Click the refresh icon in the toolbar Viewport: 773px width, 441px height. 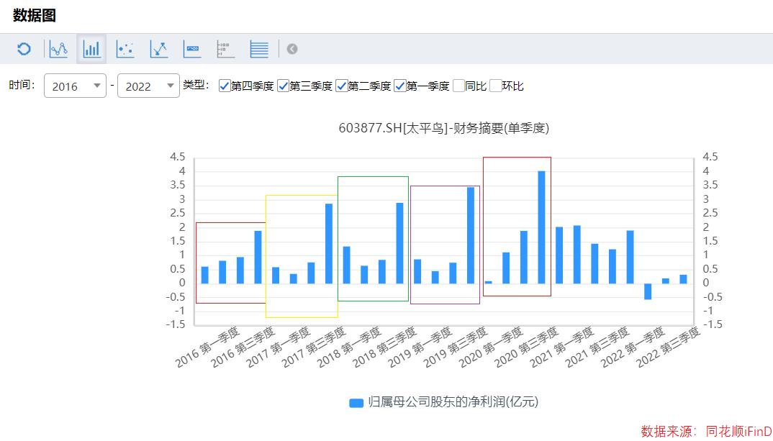click(x=24, y=49)
